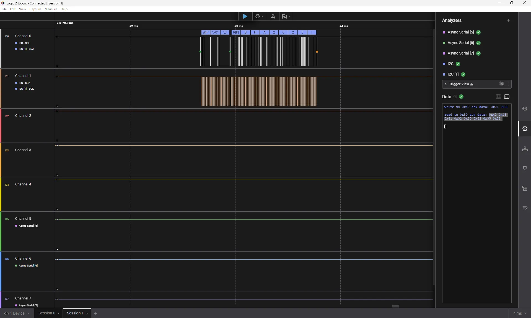Switch Data panel to terminal view
The width and height of the screenshot is (531, 318).
(507, 97)
